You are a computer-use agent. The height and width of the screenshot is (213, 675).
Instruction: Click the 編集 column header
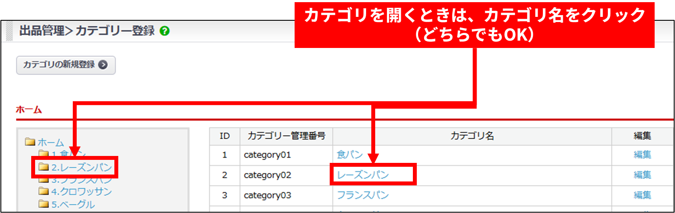coord(643,136)
